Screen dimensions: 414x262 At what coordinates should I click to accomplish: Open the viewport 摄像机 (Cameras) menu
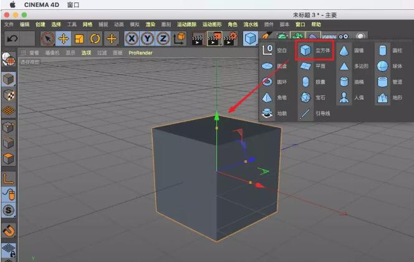(52, 53)
